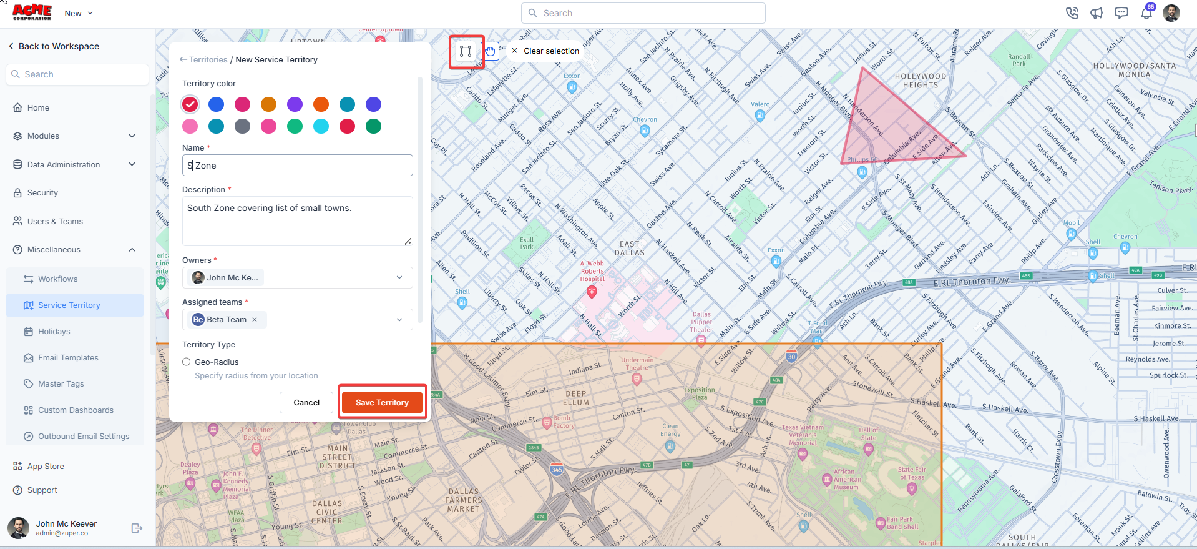Viewport: 1197px width, 549px height.
Task: Click the back arrow next to Territories
Action: 183,60
